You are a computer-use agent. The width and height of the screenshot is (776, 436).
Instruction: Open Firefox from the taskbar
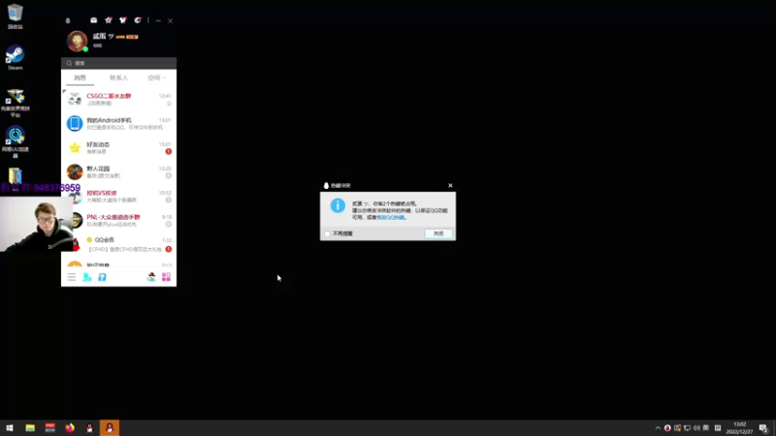click(70, 427)
